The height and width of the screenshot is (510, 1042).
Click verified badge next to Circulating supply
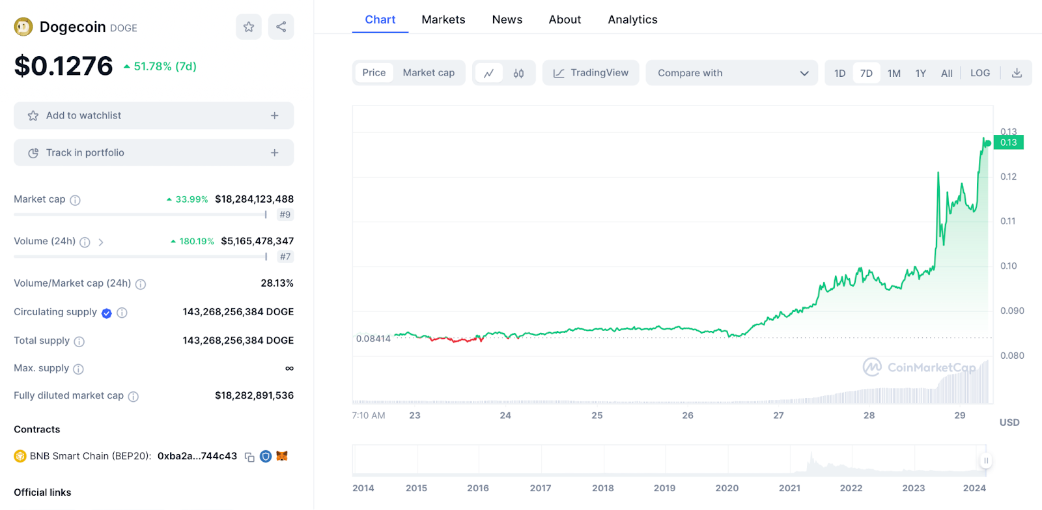click(107, 313)
